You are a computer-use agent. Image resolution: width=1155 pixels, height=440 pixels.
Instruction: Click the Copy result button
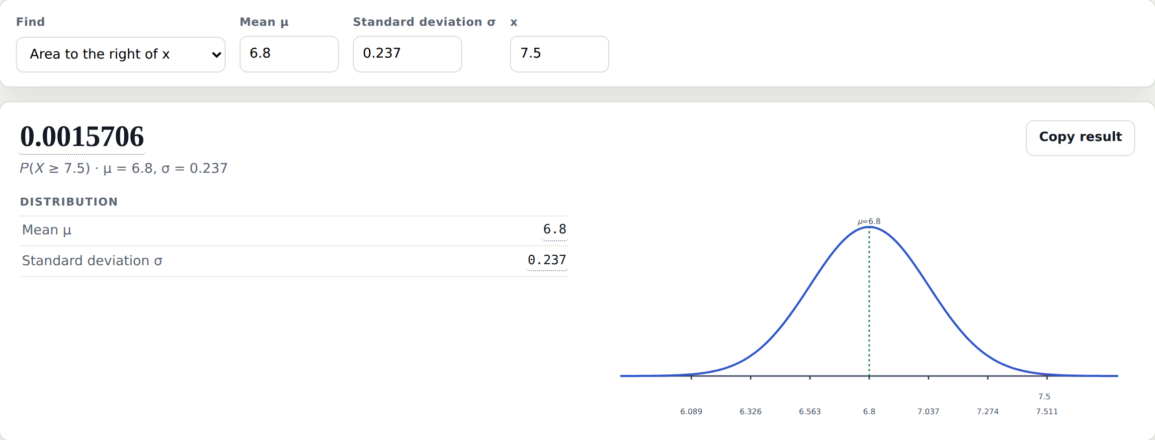tap(1080, 138)
